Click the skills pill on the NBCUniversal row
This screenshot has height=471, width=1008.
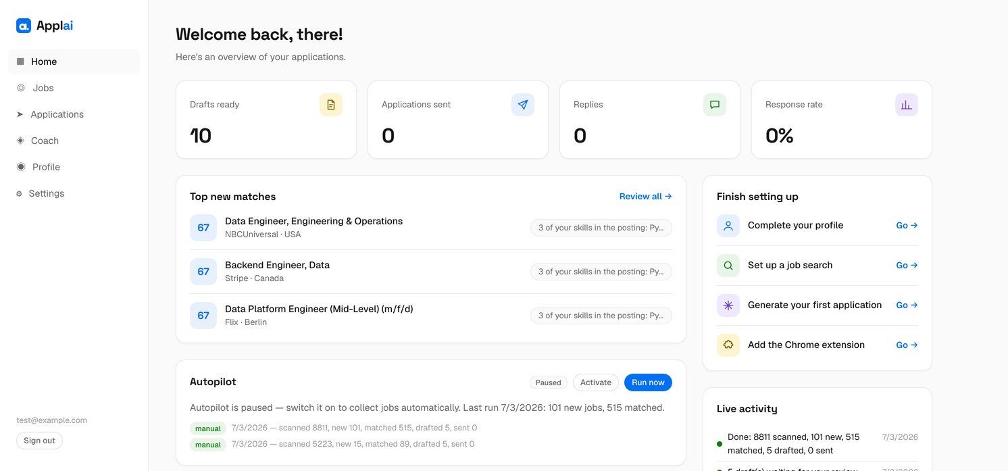[x=601, y=228]
